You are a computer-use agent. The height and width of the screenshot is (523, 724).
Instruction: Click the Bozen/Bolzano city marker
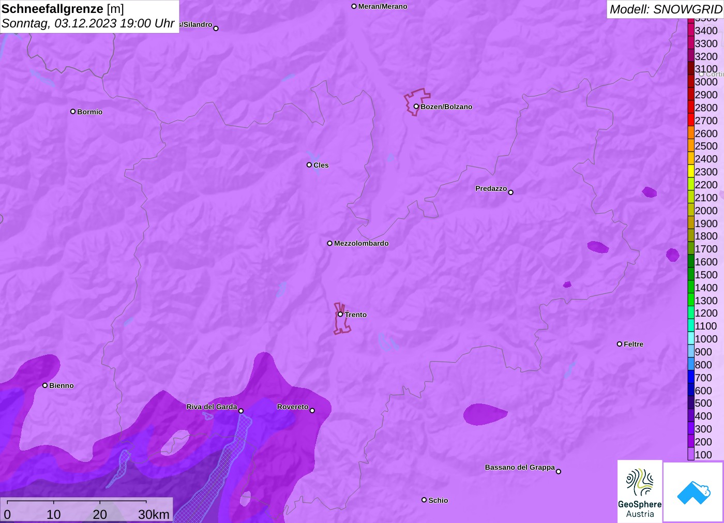[416, 107]
